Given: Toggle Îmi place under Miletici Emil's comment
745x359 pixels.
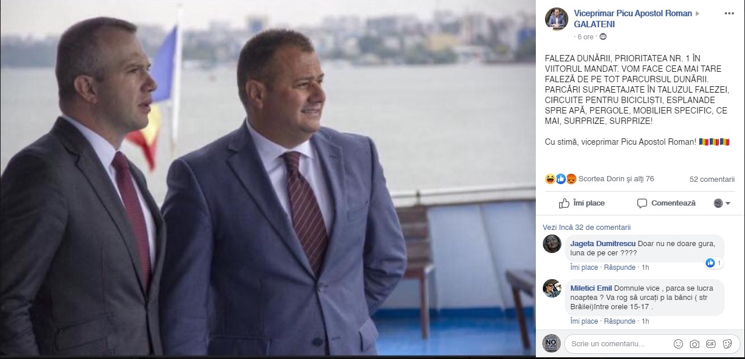Looking at the screenshot, I should click(x=584, y=321).
